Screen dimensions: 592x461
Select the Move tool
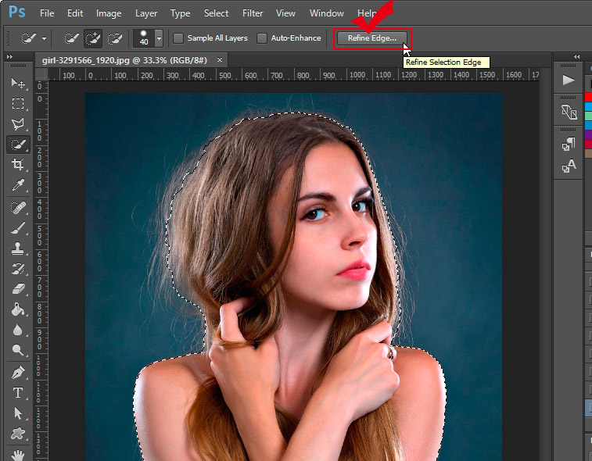[18, 84]
